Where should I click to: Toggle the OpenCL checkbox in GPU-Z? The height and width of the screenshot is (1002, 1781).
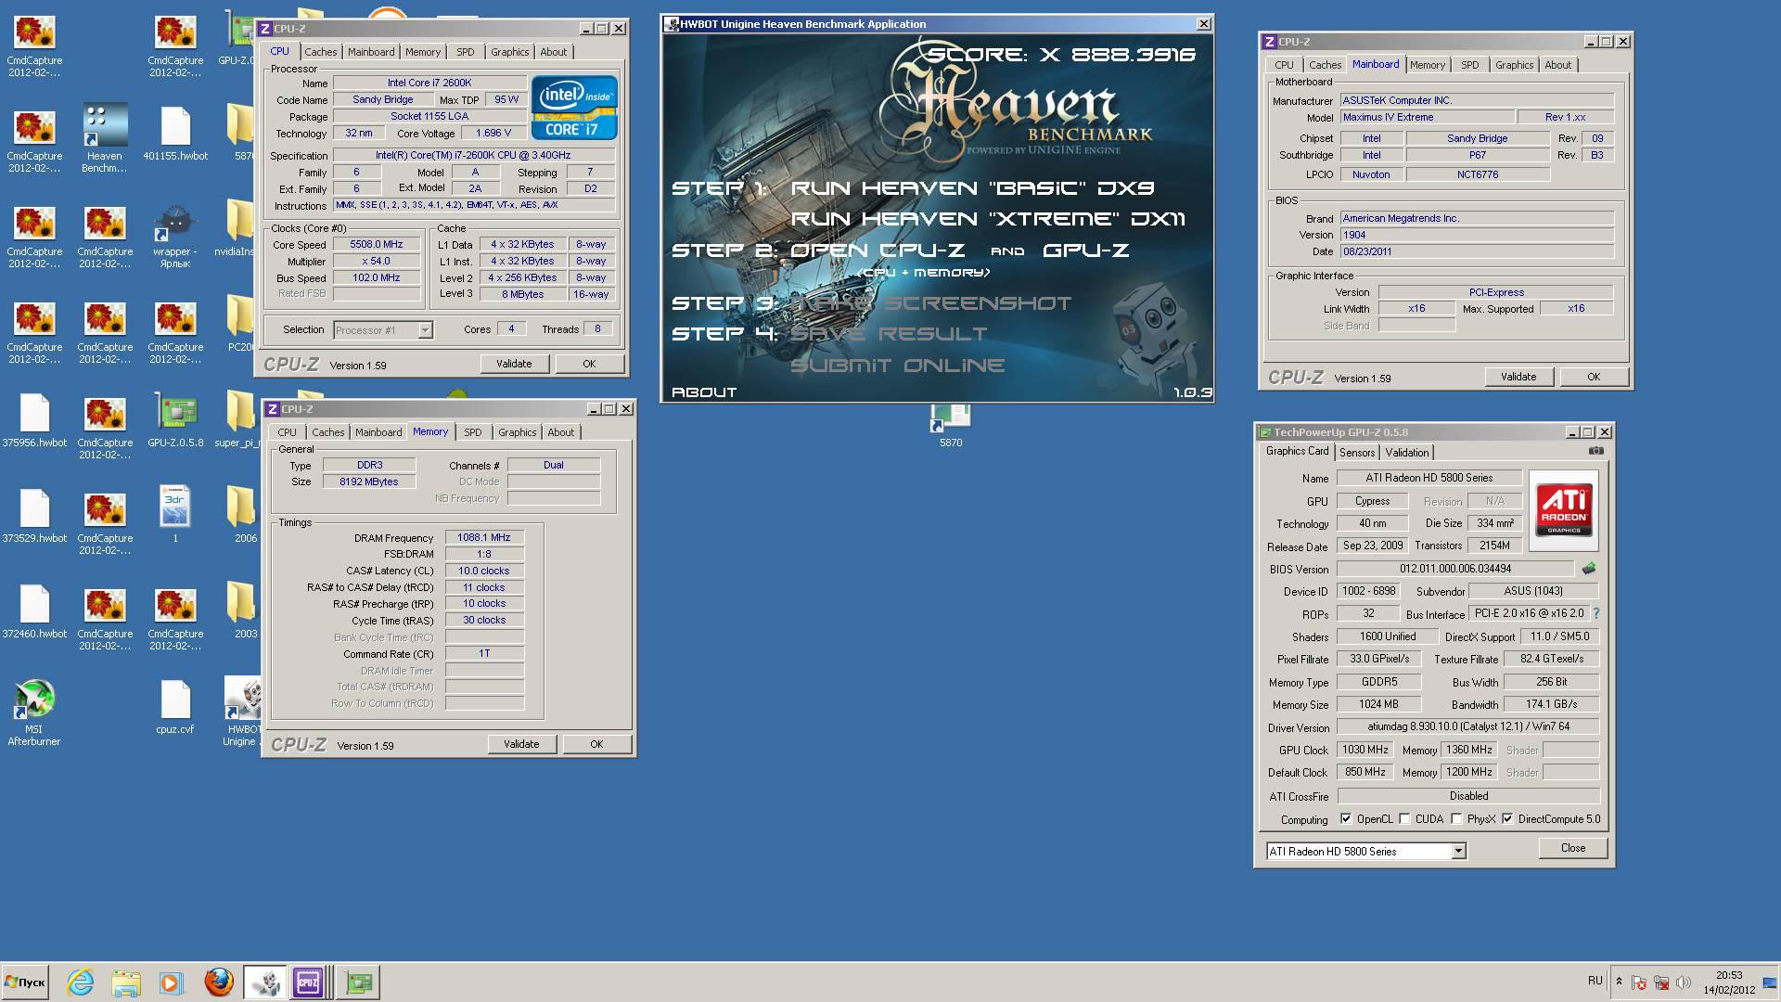coord(1346,818)
